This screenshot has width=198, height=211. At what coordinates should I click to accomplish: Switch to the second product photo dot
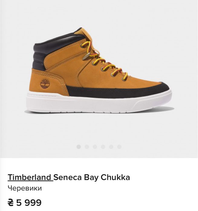click(x=87, y=147)
